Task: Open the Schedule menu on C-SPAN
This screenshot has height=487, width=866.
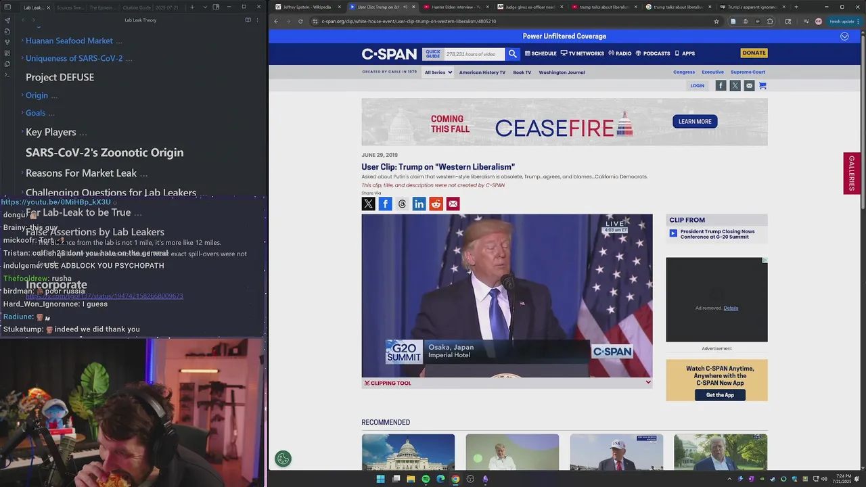Action: point(541,53)
